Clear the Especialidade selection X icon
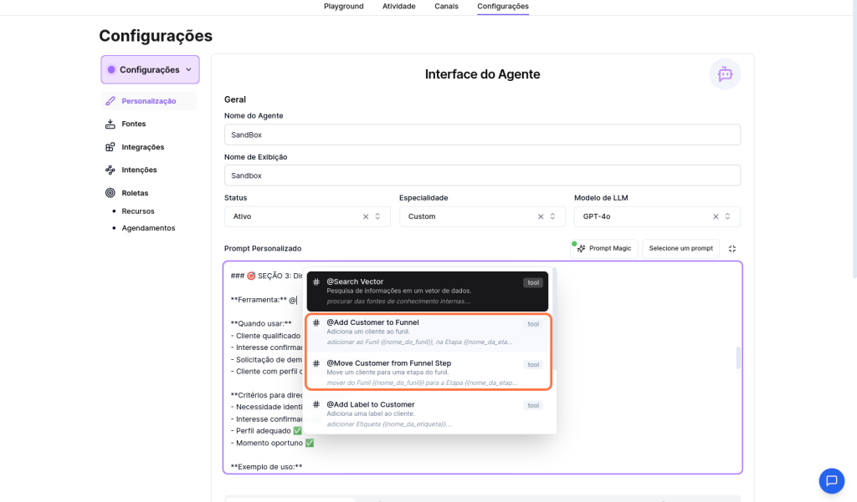 coord(541,216)
